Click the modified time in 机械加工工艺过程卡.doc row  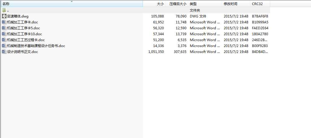tap(236, 40)
